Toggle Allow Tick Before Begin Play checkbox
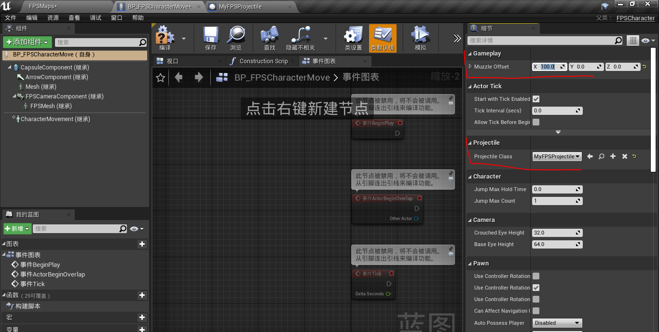The height and width of the screenshot is (332, 659). (x=536, y=122)
